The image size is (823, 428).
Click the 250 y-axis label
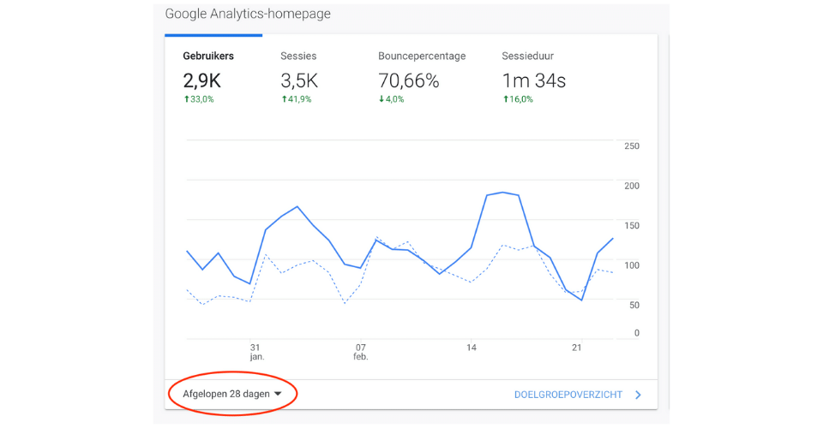pos(632,146)
